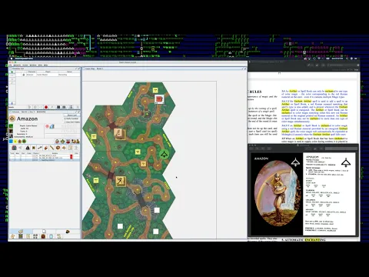Click the Amazon portrait in the card window

pos(276,194)
